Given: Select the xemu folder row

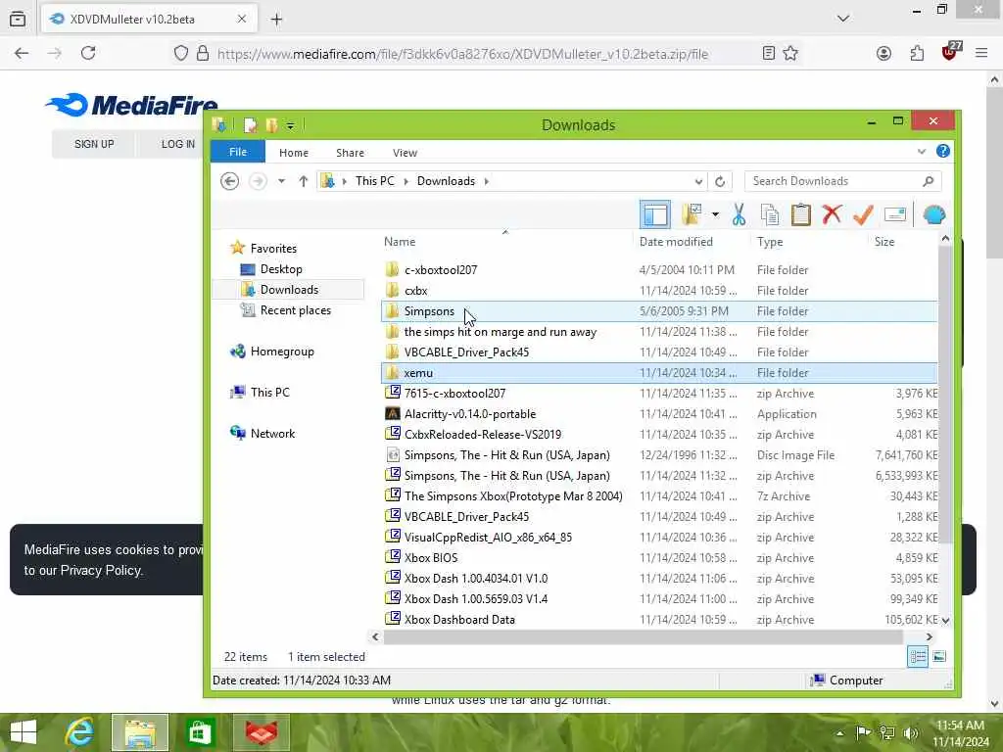Looking at the screenshot, I should tap(659, 373).
